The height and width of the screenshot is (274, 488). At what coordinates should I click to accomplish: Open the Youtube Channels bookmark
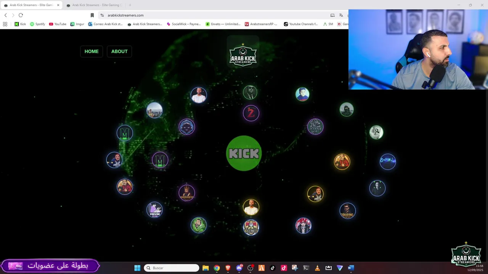[301, 24]
